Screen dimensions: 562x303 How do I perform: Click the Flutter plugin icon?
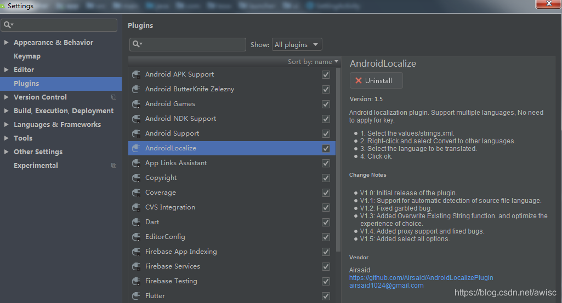pyautogui.click(x=136, y=296)
